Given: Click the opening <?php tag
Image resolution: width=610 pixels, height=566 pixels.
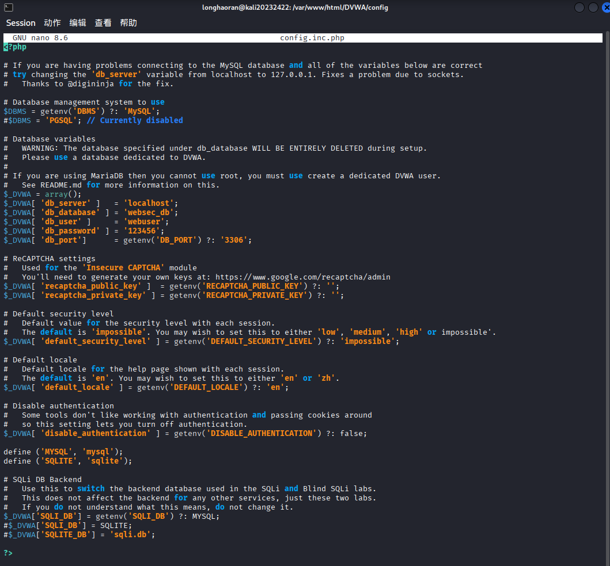Looking at the screenshot, I should (x=15, y=47).
